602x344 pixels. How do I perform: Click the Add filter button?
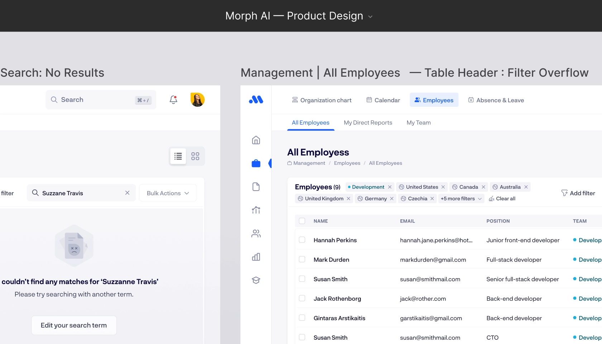point(578,193)
